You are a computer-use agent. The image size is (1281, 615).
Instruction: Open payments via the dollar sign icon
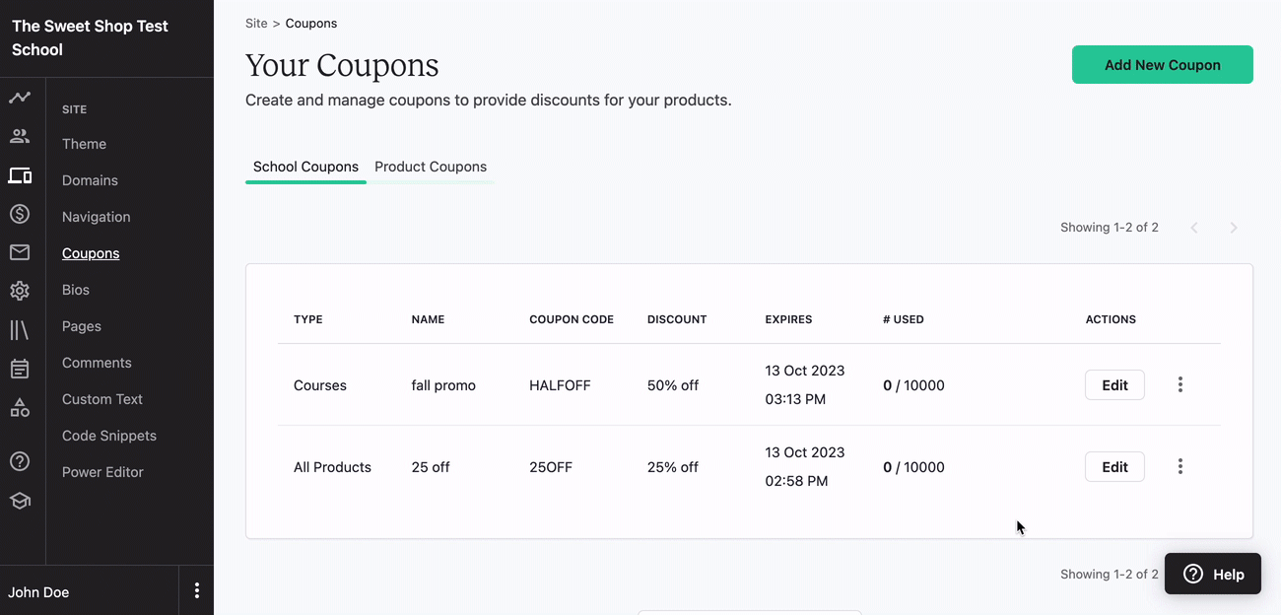click(20, 214)
